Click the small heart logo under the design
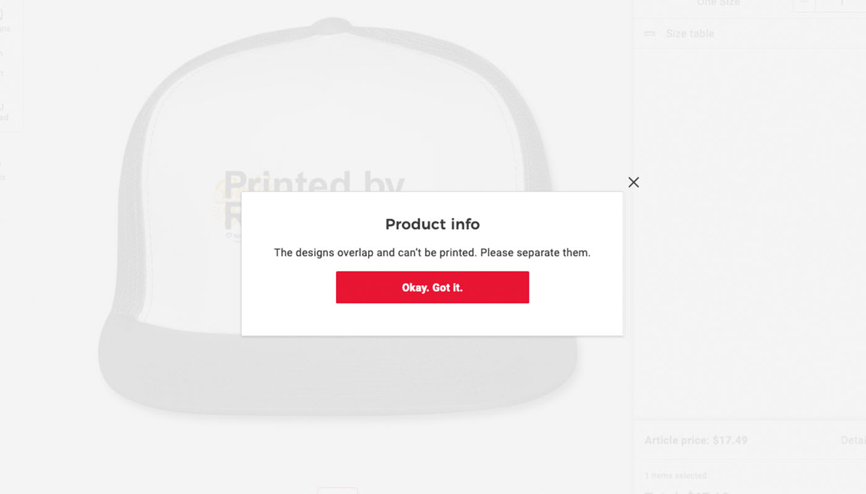 (228, 235)
